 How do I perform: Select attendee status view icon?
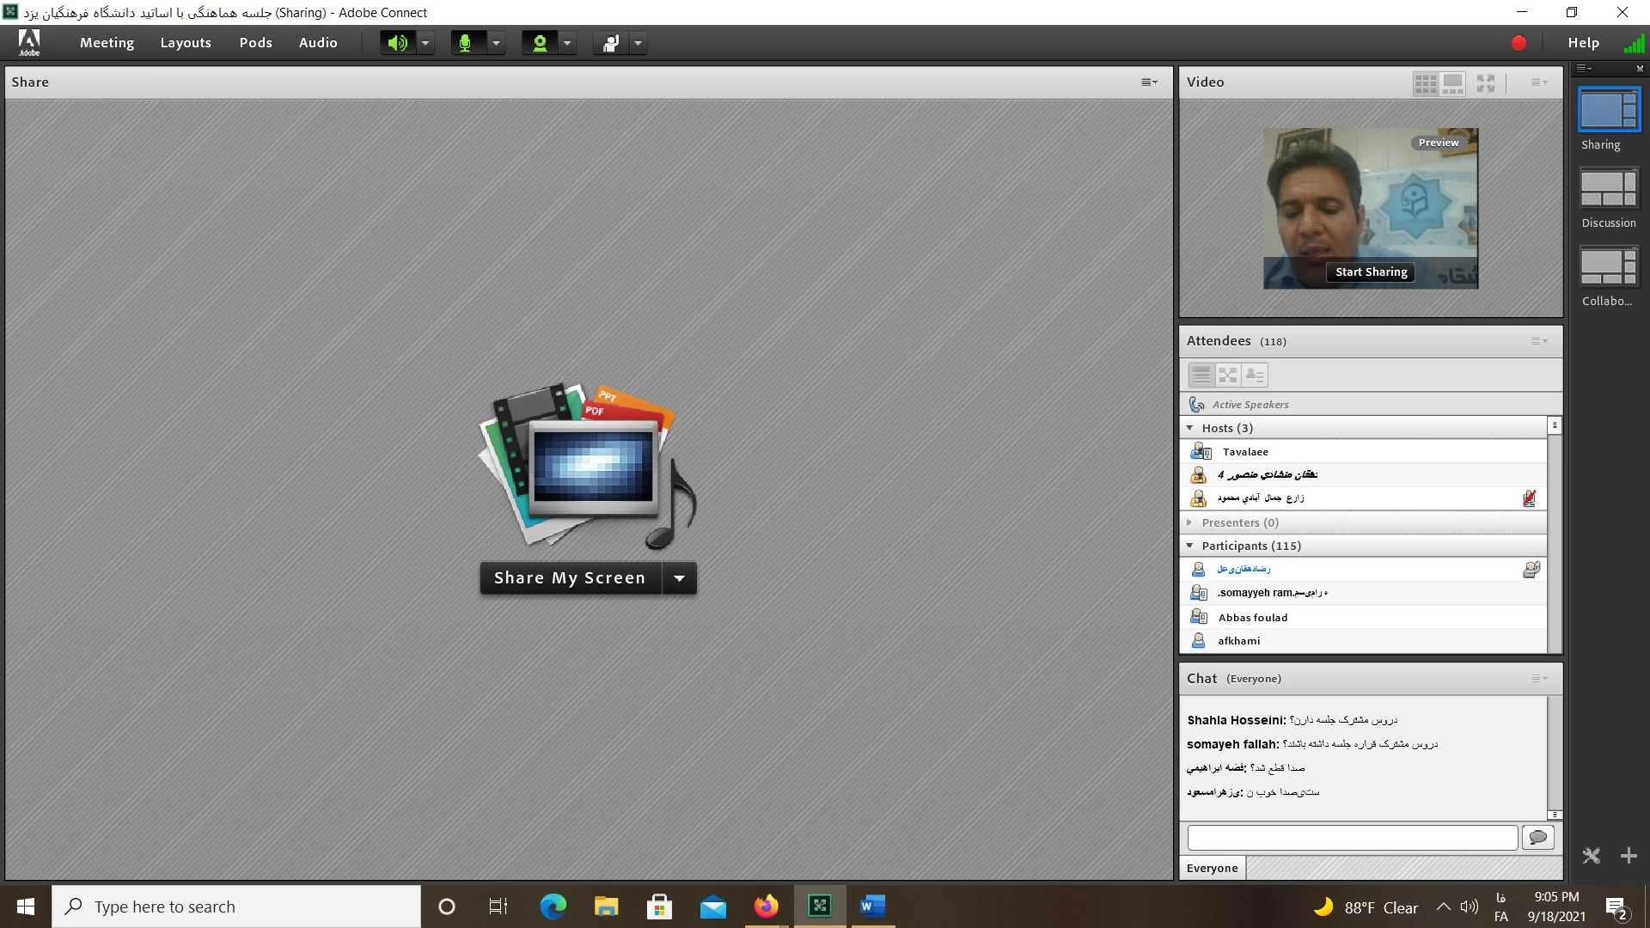(1255, 375)
